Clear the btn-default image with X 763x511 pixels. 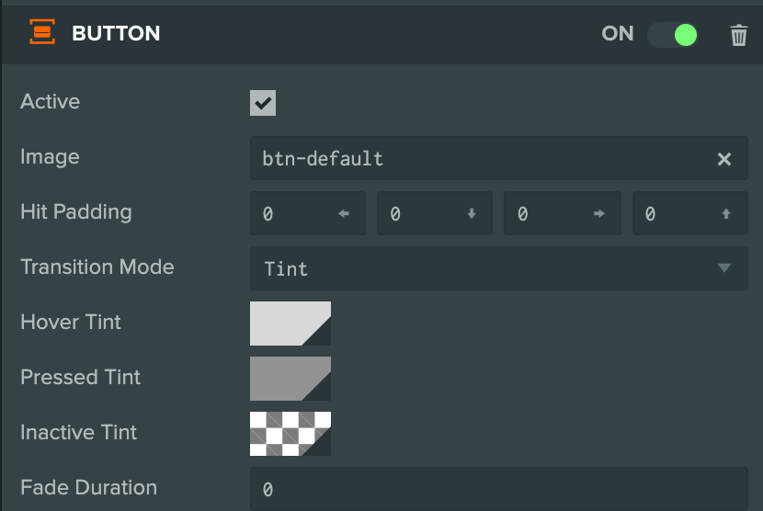[724, 159]
